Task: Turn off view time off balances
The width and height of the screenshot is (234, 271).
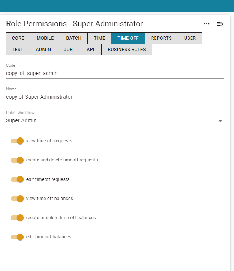Action: 17,199
